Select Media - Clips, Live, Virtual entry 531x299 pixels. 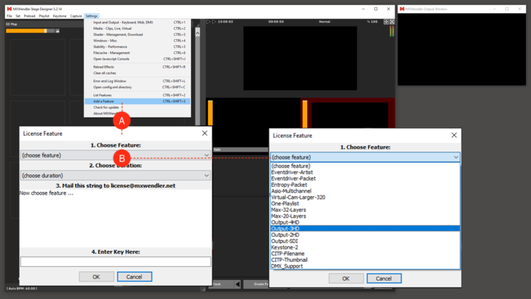pos(137,28)
